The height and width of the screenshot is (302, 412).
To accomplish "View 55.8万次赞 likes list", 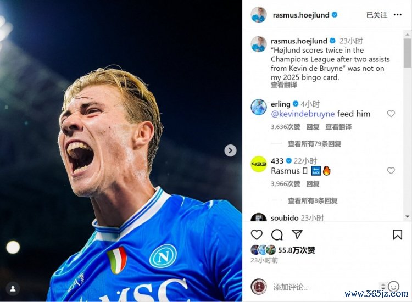I will tap(297, 250).
